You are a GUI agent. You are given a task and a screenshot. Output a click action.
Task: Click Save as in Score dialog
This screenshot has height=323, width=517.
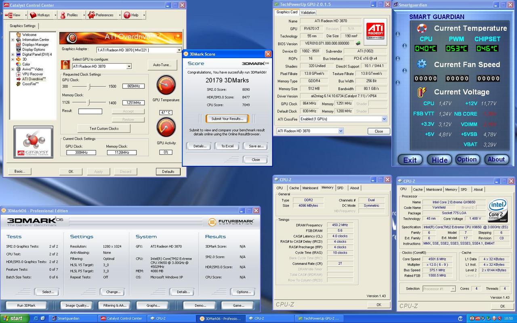point(256,146)
